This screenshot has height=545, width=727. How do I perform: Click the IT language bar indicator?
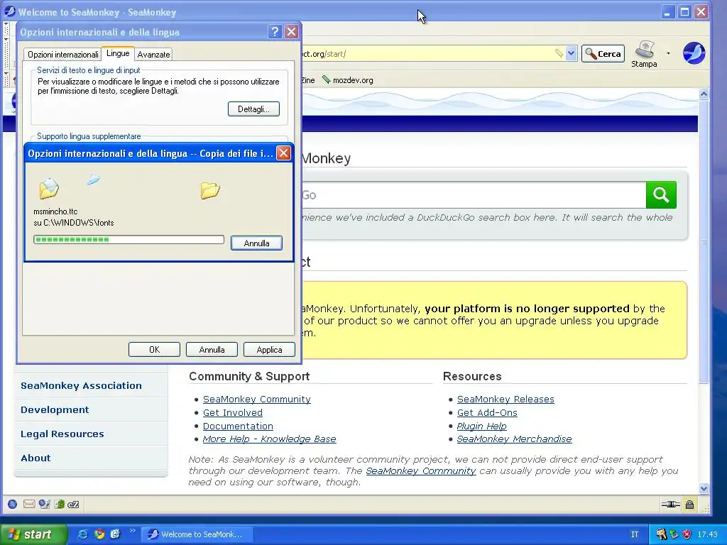635,534
